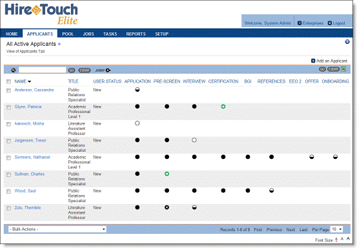The image size is (357, 248).
Task: Click Saul Wood's half-filled References circle
Action: (271, 191)
